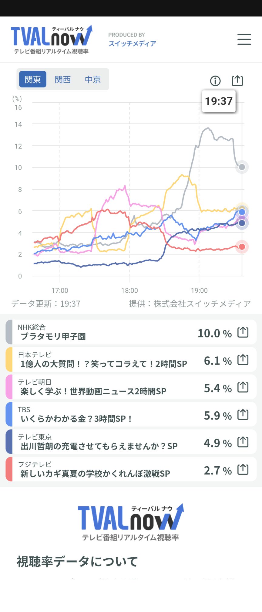
Task: Tap the share icon above the chart
Action: [237, 80]
